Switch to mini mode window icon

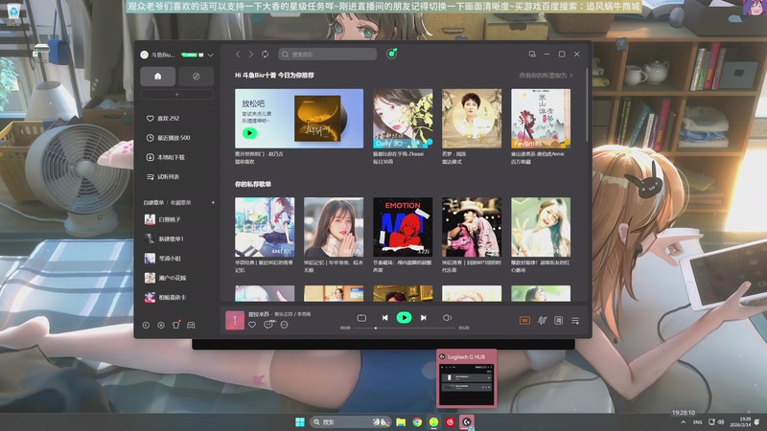(532, 55)
